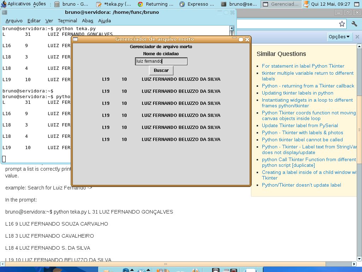Click the horizontal scrollbar thumb of the page

tap(165, 264)
